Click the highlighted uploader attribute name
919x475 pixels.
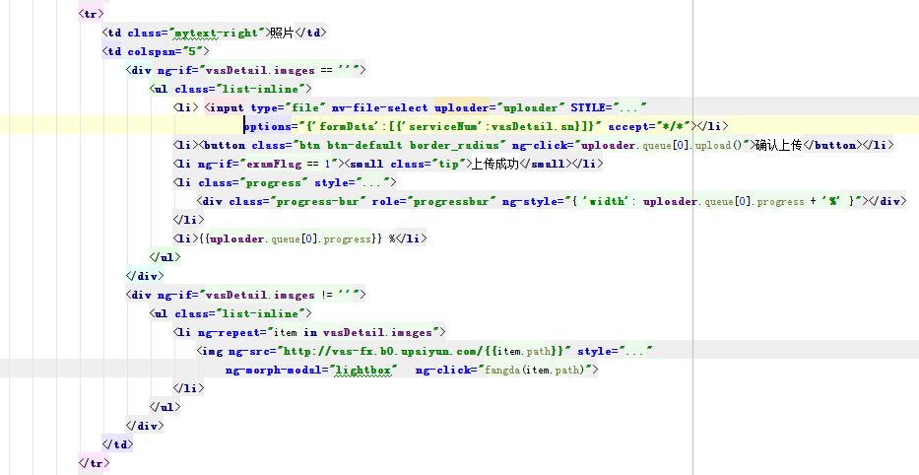(461, 107)
